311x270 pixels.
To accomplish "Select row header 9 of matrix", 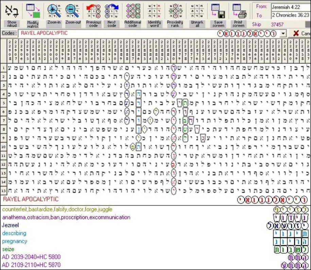I will [3, 138].
